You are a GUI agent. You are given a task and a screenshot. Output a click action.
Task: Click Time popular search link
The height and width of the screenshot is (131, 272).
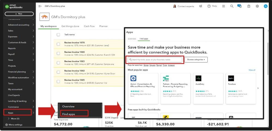[165, 65]
